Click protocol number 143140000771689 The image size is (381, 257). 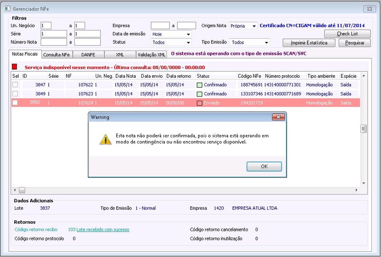282,94
